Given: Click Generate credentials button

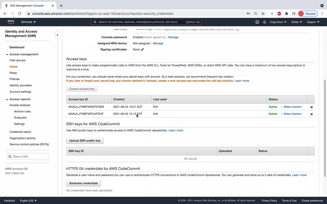Looking at the screenshot, I should tap(83, 183).
